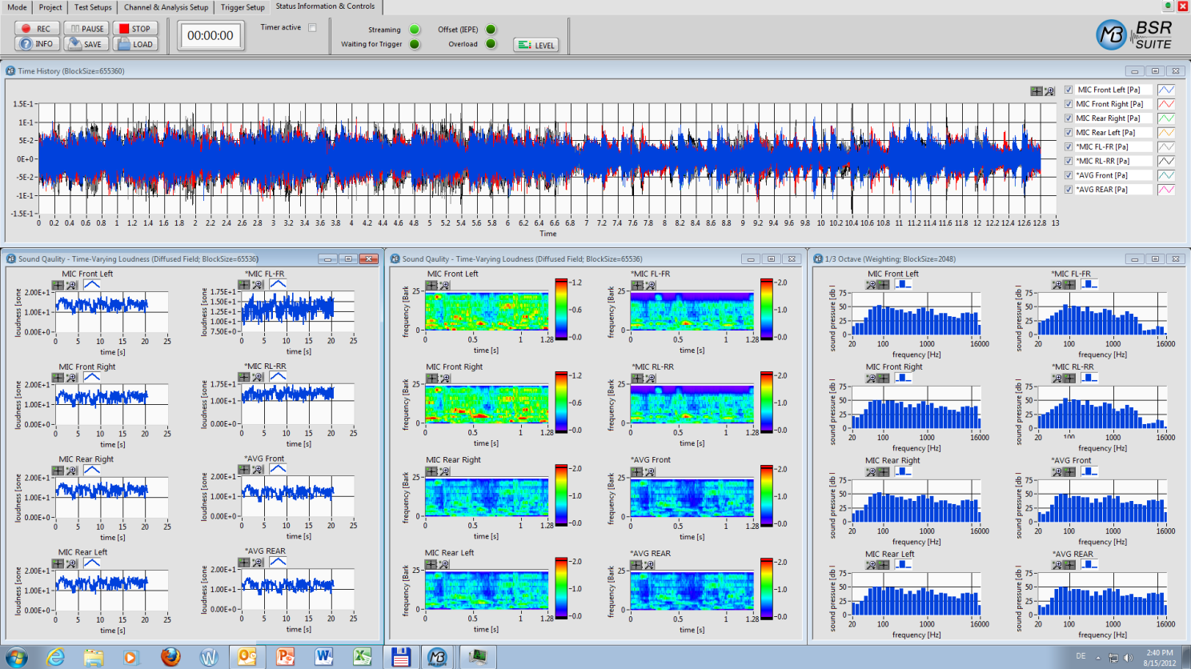Open plot style menu for MIC Front Left loudness
1191x669 pixels.
[x=92, y=285]
